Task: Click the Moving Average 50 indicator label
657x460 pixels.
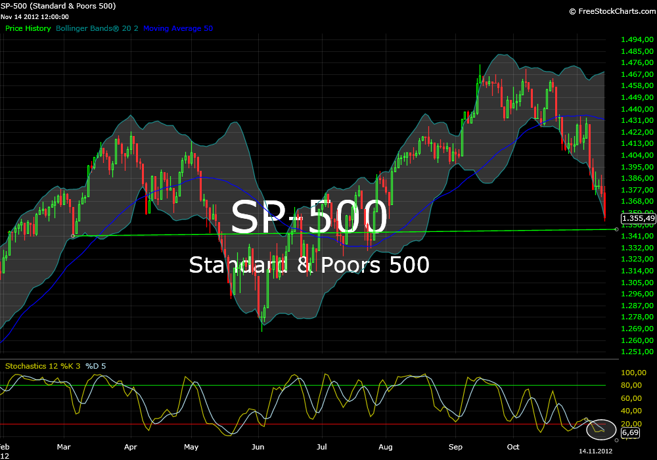Action: [x=178, y=28]
